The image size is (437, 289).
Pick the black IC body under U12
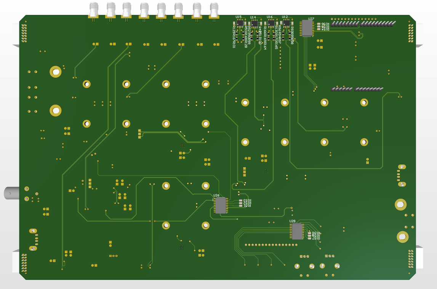click(x=286, y=23)
